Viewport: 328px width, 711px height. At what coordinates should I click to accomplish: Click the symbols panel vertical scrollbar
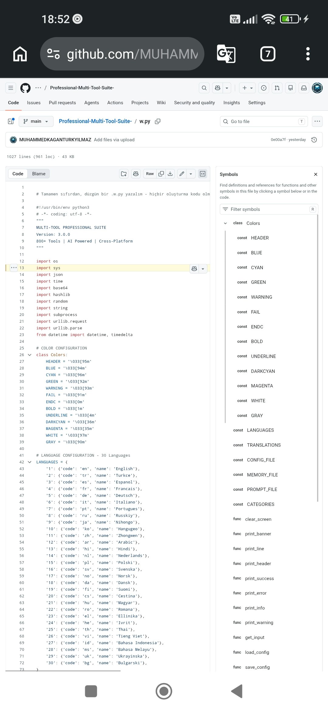coord(318,358)
